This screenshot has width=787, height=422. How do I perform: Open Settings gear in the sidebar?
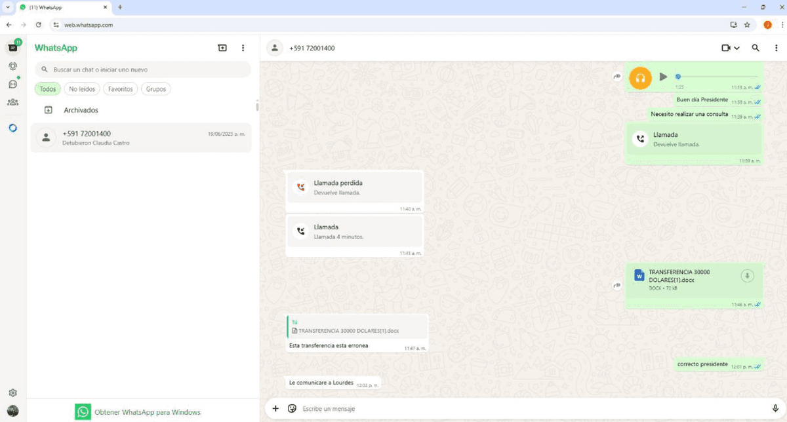12,393
